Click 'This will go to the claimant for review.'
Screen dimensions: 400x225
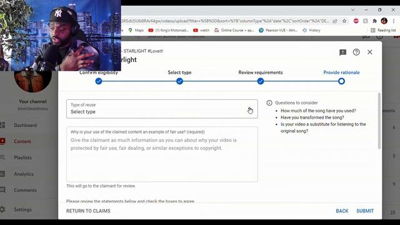(x=101, y=186)
